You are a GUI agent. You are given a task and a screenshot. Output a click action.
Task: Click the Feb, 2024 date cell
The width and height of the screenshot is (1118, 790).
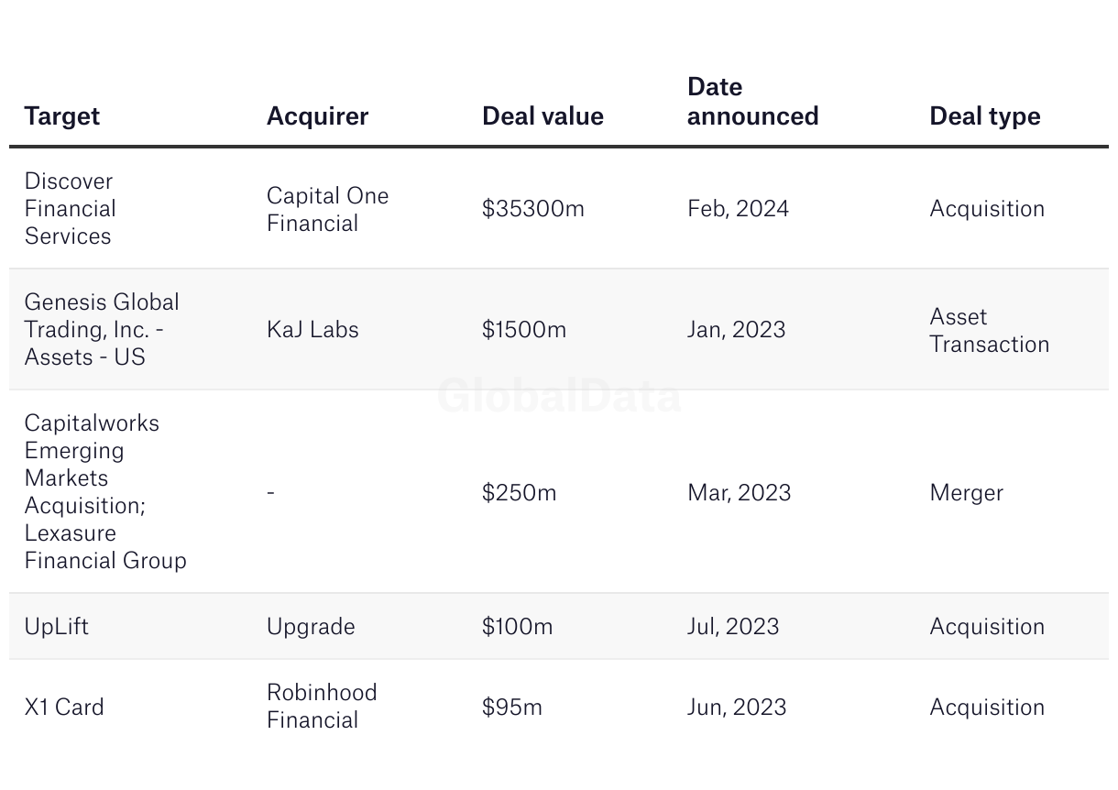tap(738, 209)
